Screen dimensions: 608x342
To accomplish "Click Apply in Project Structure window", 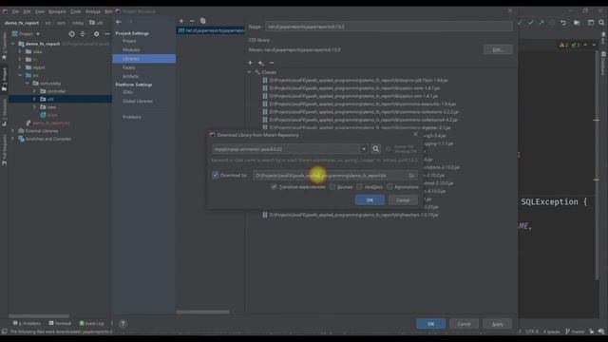I will click(x=498, y=324).
